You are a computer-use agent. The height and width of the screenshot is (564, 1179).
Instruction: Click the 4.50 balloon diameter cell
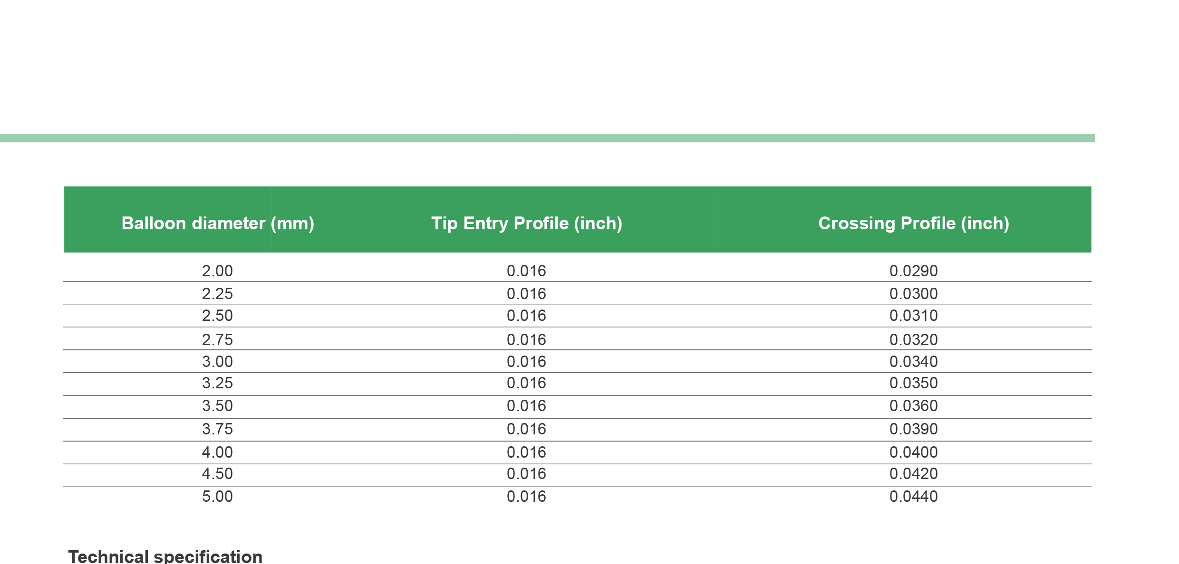pos(217,474)
